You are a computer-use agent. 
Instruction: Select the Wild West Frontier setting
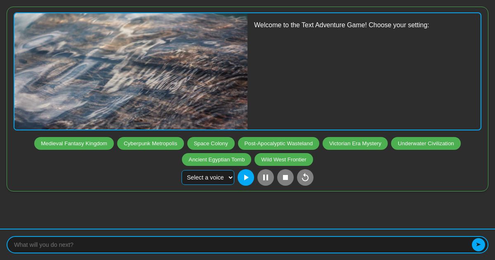point(284,159)
